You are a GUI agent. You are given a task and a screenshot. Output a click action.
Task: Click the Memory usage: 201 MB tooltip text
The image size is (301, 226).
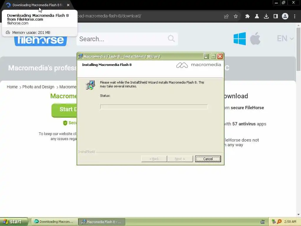point(31,32)
